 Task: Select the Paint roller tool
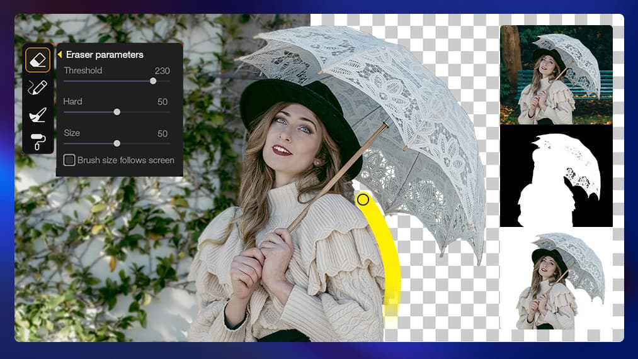point(38,141)
